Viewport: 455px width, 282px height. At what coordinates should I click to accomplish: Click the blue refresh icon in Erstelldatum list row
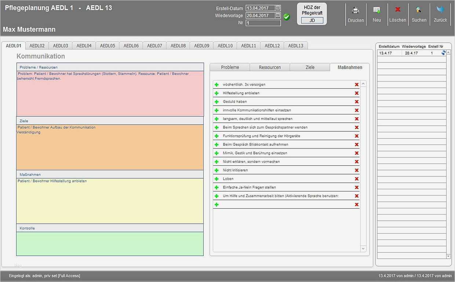point(443,53)
